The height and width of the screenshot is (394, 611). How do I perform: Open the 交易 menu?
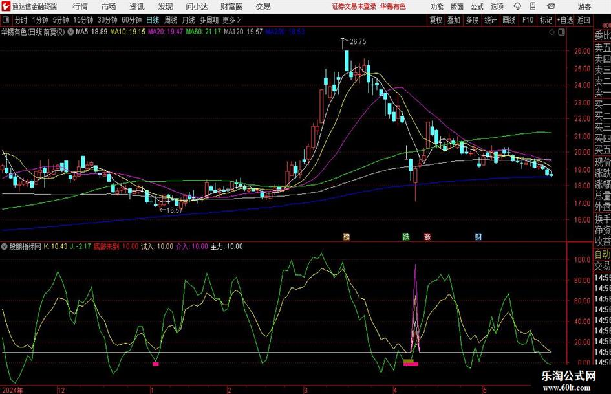tap(263, 6)
